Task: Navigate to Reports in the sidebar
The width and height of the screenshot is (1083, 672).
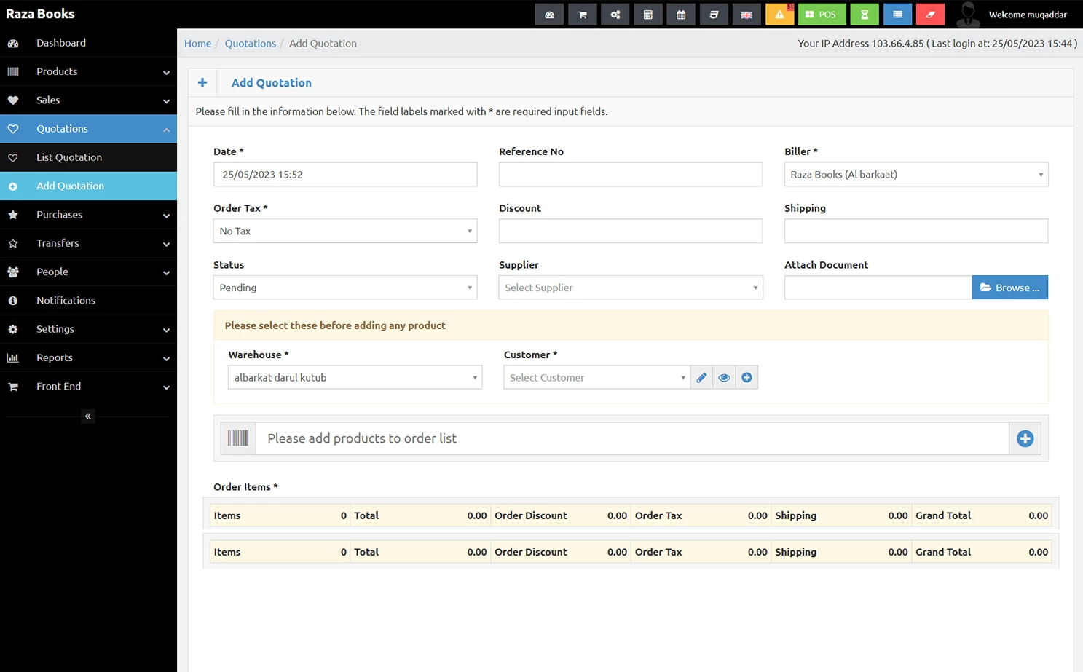Action: pyautogui.click(x=55, y=357)
